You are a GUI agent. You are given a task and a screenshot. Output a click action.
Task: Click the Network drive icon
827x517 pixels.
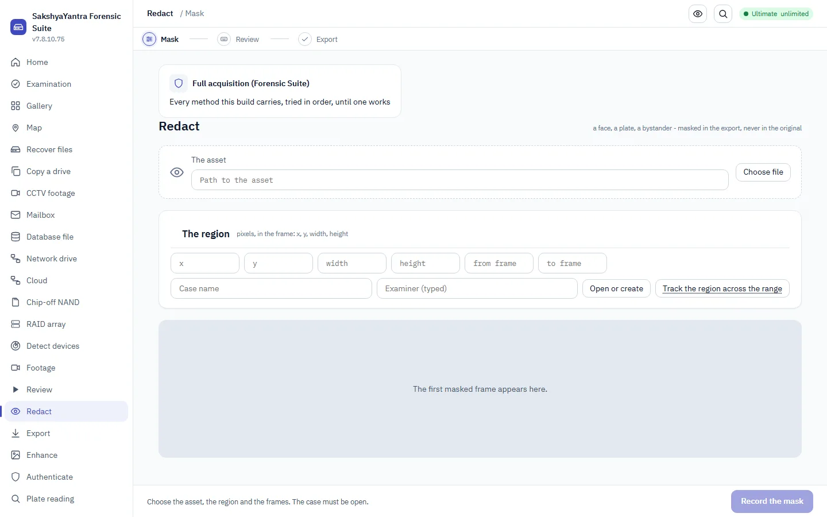[16, 258]
